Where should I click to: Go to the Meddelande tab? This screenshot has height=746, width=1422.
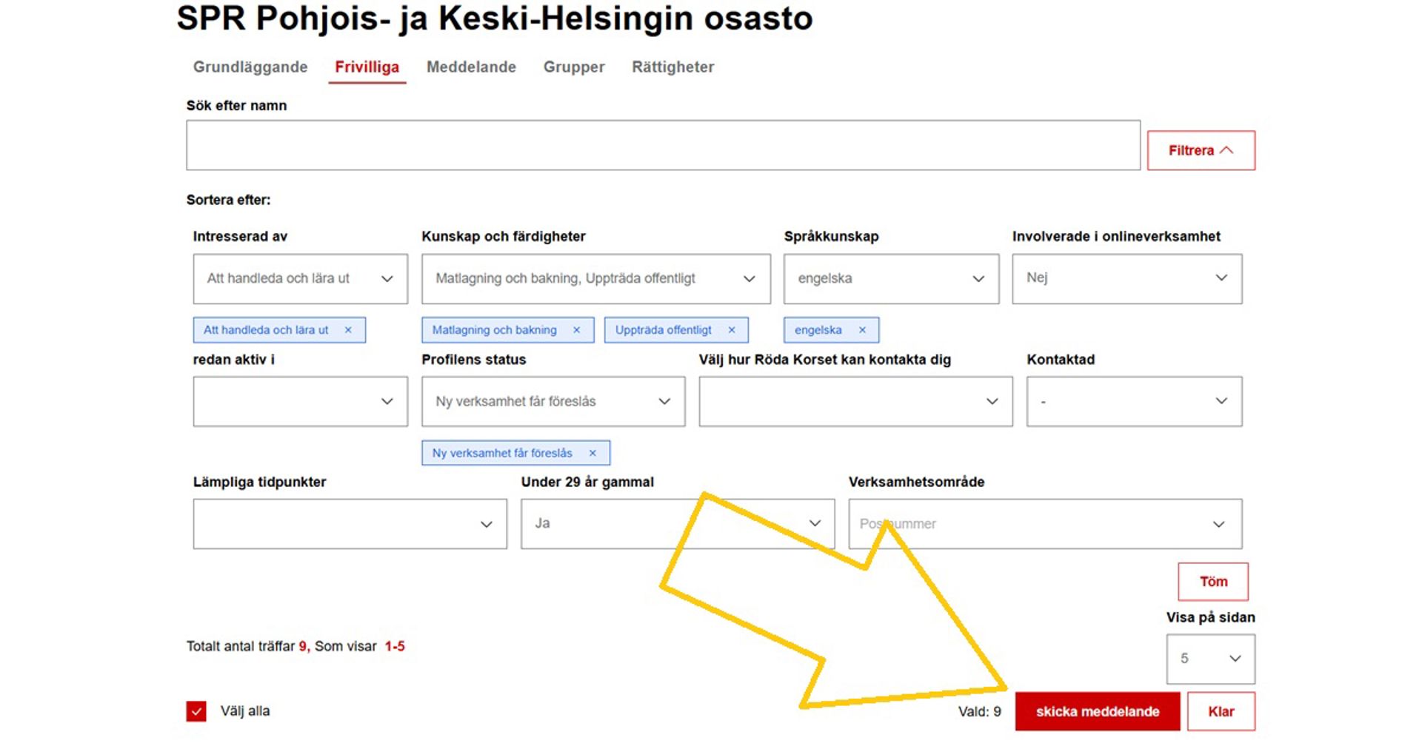pyautogui.click(x=471, y=67)
